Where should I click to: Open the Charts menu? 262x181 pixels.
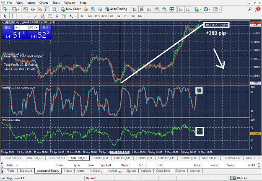click(44, 3)
